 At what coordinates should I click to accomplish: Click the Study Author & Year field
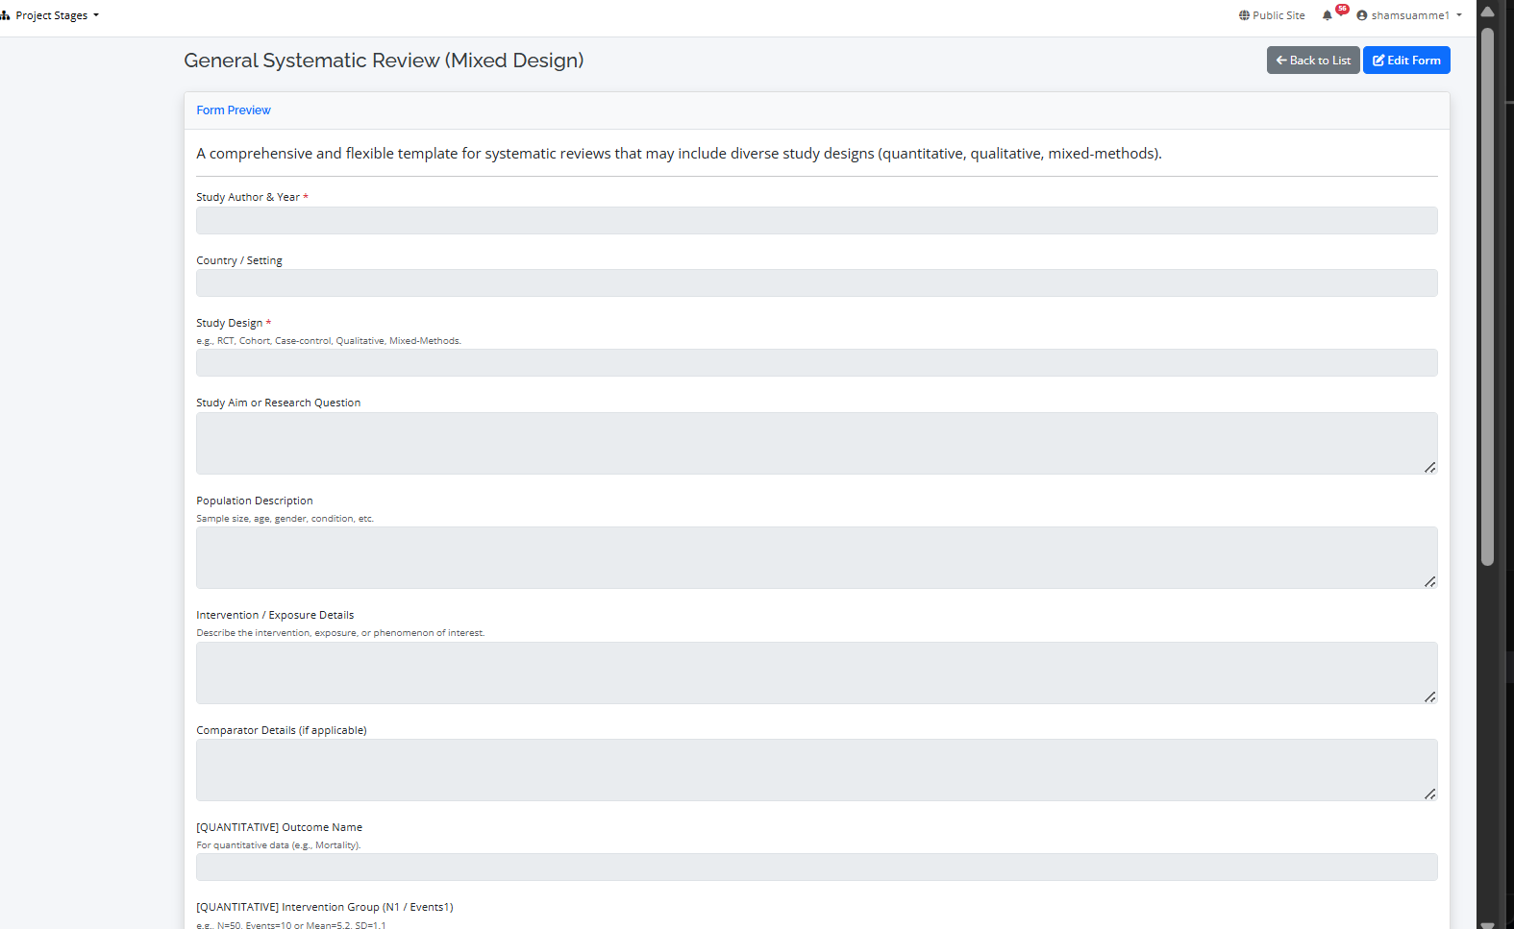tap(816, 221)
